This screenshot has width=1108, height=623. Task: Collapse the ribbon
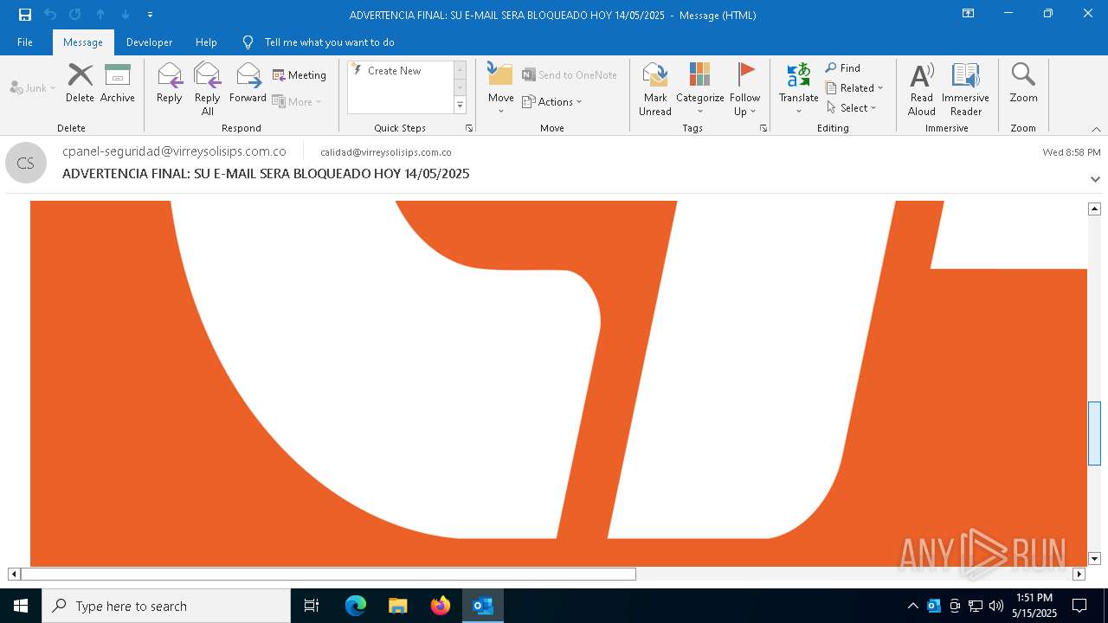[x=1096, y=129]
